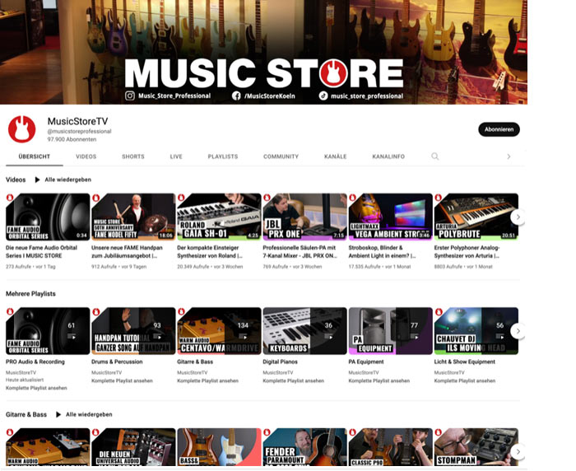Click title 'Professionelle Säulen-PA mit 7-Kanal Mixer'
The height and width of the screenshot is (471, 576).
click(x=300, y=252)
